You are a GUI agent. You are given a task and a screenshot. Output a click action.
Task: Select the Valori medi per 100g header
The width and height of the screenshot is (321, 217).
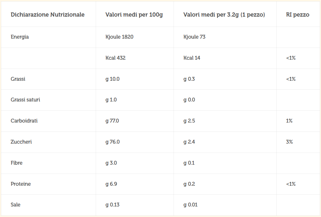[134, 15]
